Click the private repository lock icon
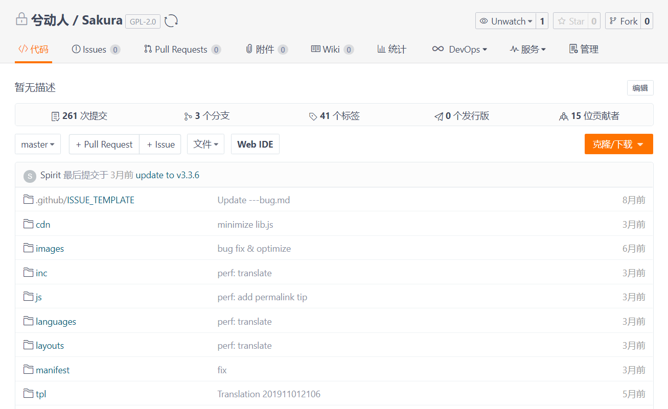 [21, 20]
